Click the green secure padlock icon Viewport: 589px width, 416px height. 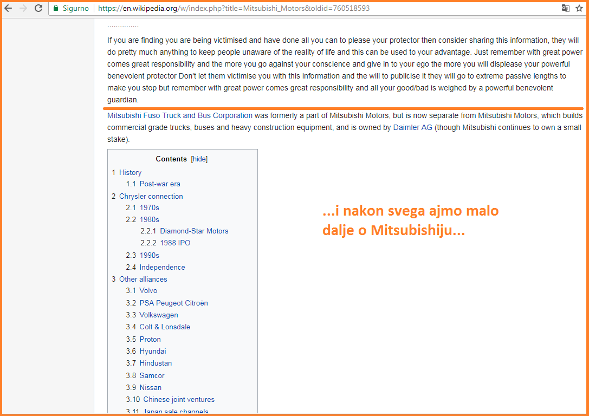coord(56,9)
